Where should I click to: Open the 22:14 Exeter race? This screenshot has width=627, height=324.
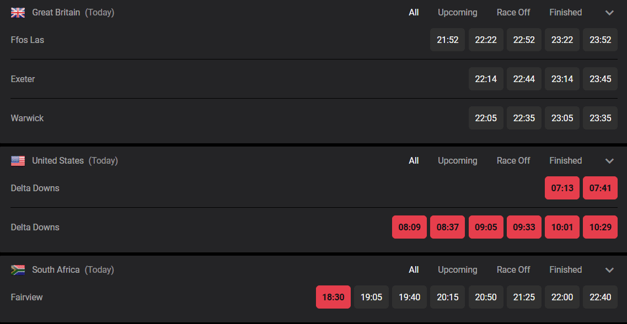pos(486,79)
